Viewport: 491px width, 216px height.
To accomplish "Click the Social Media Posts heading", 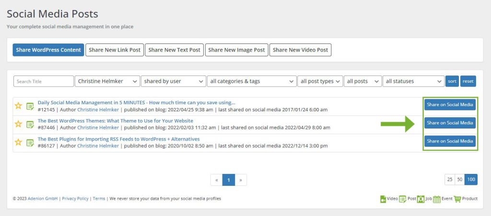I will pos(52,14).
